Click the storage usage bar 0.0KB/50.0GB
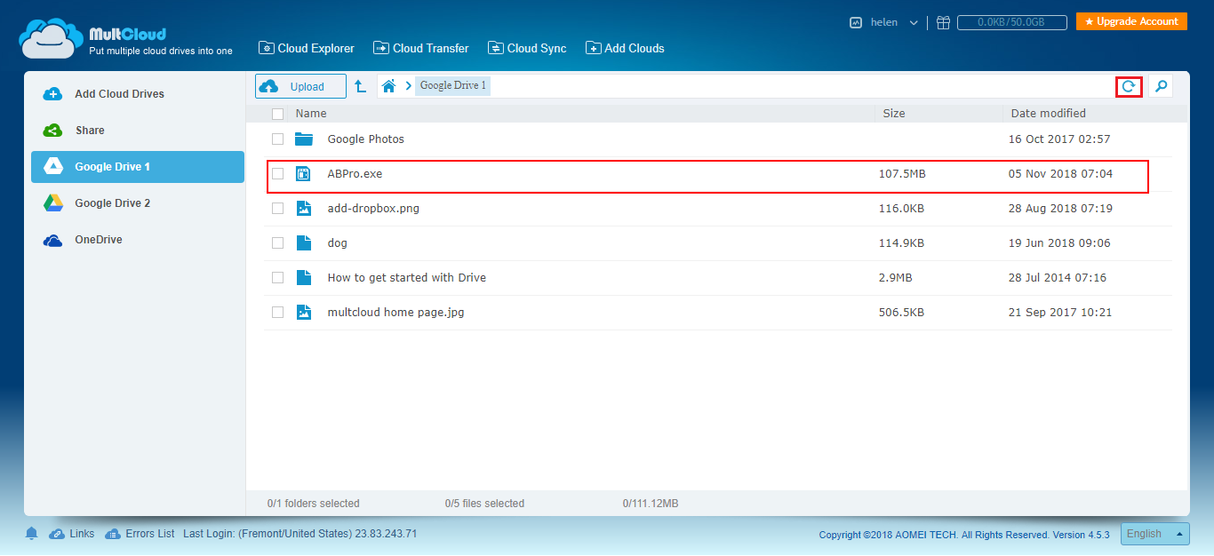Viewport: 1214px width, 556px height. [1011, 22]
